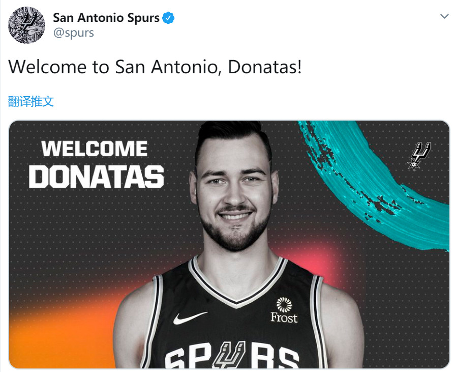Click the word 'Donatas!' in the tweet
The width and height of the screenshot is (457, 372).
click(265, 67)
